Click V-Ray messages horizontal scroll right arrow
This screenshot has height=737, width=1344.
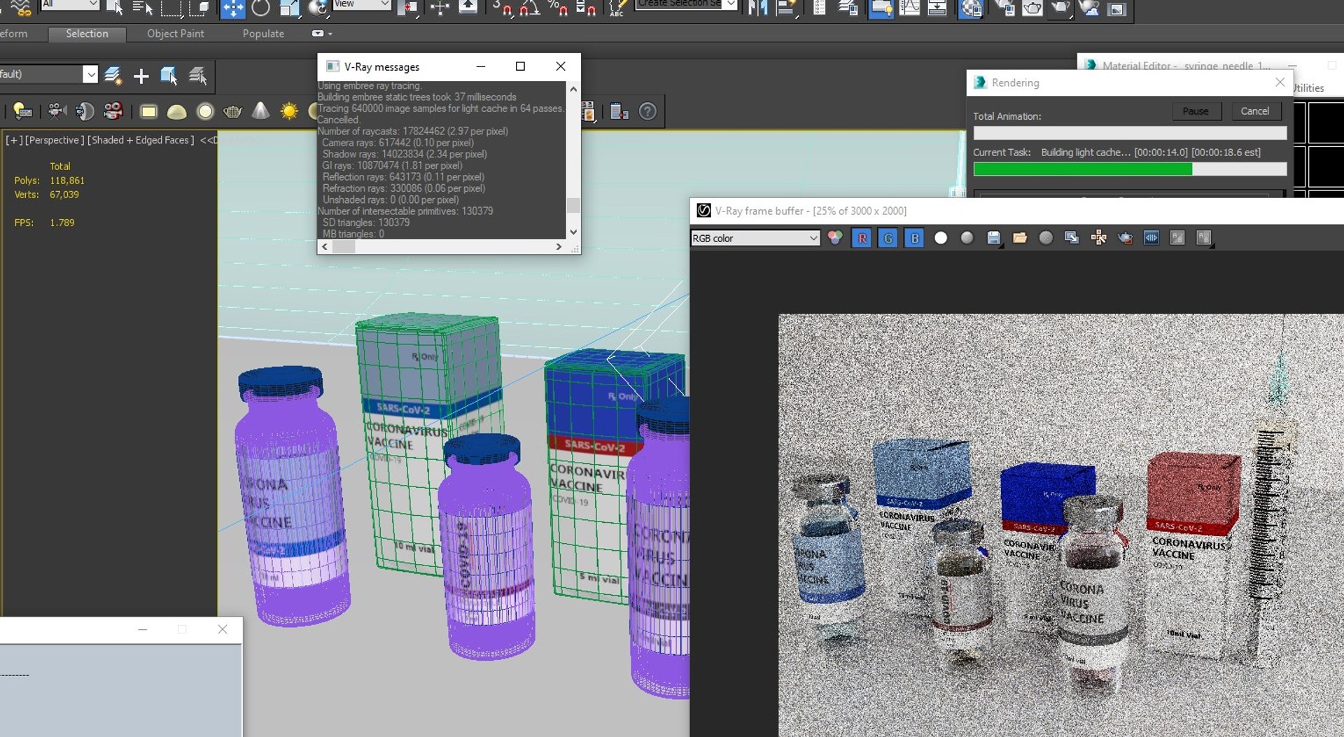(559, 246)
